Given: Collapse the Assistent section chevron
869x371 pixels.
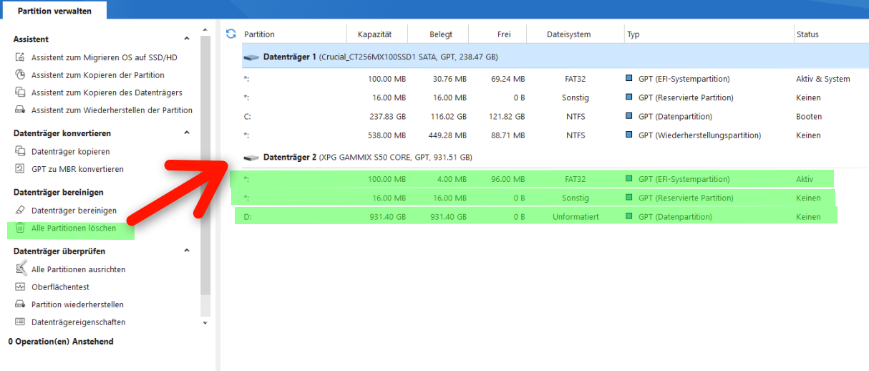Looking at the screenshot, I should [x=187, y=39].
